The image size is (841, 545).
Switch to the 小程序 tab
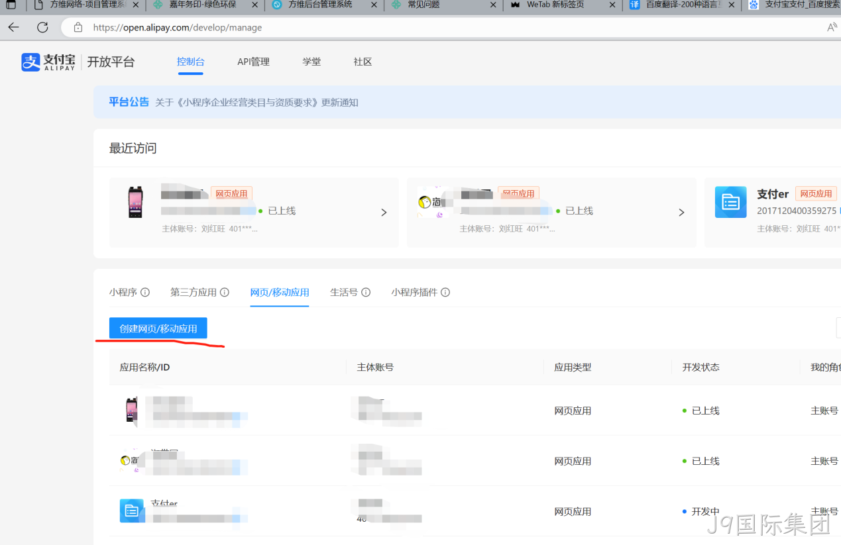123,292
